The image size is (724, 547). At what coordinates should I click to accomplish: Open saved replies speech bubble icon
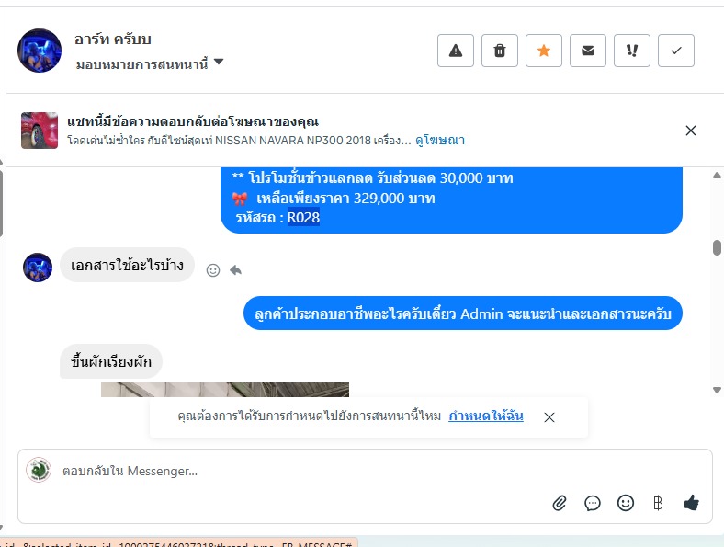coord(593,503)
